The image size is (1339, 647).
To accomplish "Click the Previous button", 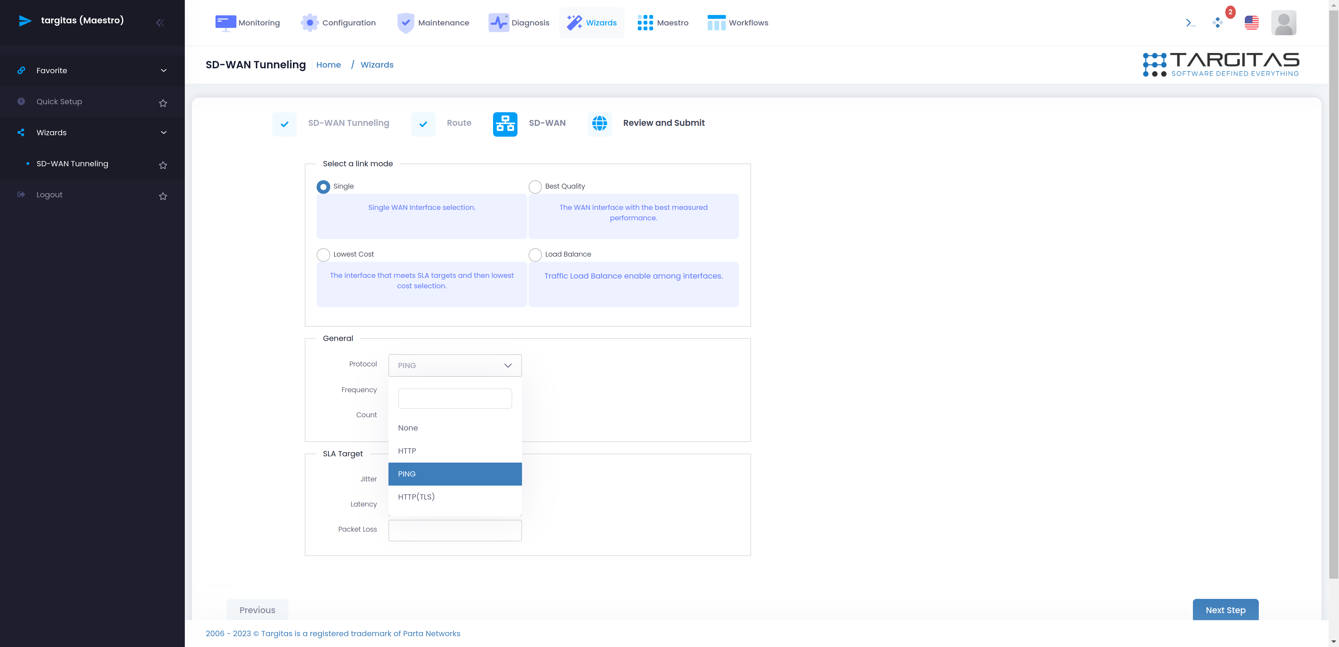I will [x=257, y=609].
